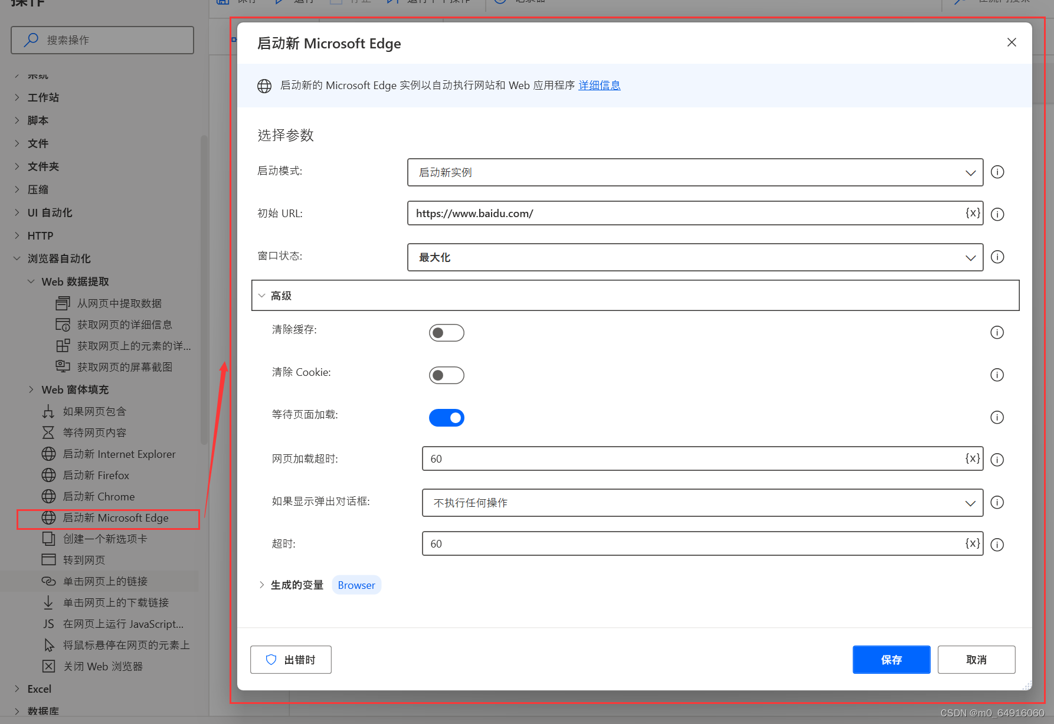
Task: Disable the 等待页面加载 switch
Action: pos(447,417)
